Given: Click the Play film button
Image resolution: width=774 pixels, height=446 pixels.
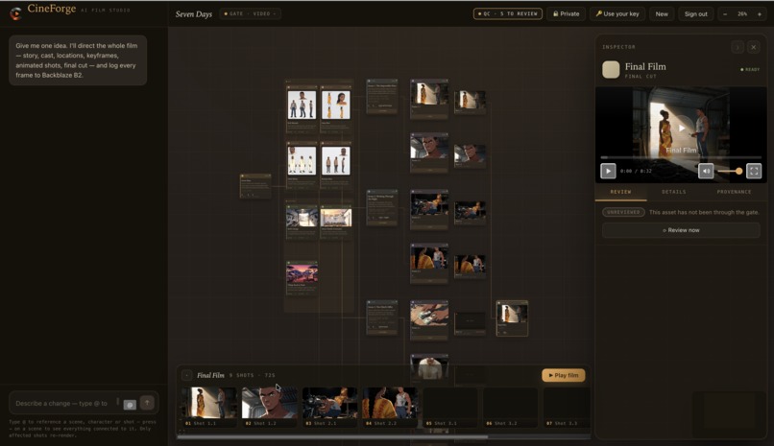Looking at the screenshot, I should 564,375.
